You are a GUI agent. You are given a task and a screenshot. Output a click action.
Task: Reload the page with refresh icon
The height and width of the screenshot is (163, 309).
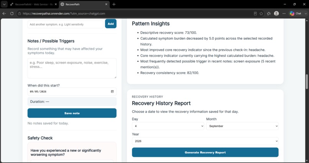(12, 13)
